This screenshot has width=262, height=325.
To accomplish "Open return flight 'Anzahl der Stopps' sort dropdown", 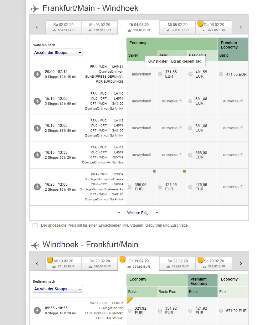I will (58, 289).
